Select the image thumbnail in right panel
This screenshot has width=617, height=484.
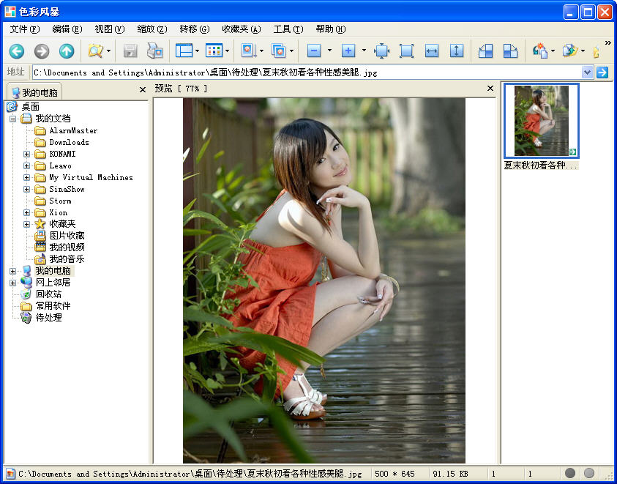pos(541,121)
